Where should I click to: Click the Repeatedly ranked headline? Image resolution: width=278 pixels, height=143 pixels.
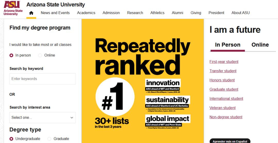click(143, 56)
